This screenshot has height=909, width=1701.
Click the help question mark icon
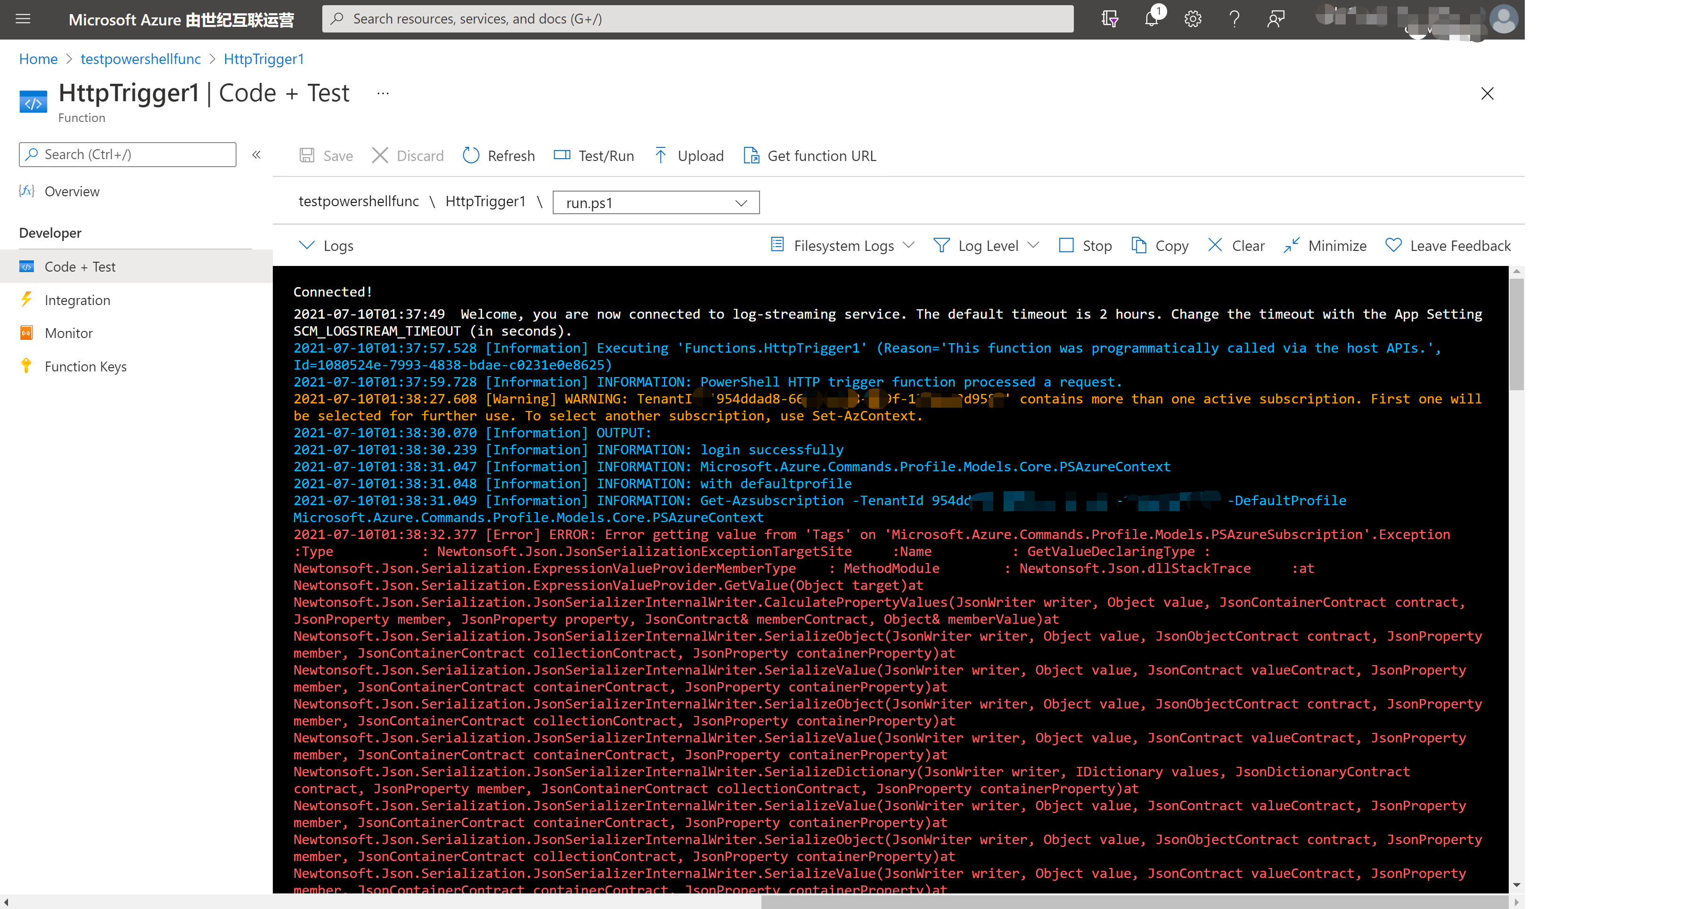coord(1234,19)
